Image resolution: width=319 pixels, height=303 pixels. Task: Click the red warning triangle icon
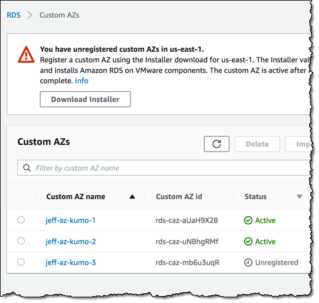(26, 55)
